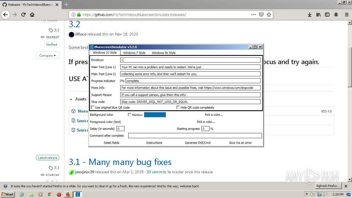Open the 3.2 release title link
Screen dimensions: 352x198
point(75,24)
